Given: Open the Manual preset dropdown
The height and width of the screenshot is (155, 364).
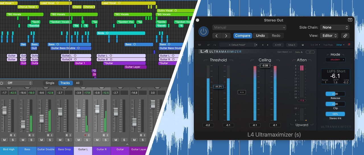Looking at the screenshot, I should [249, 28].
